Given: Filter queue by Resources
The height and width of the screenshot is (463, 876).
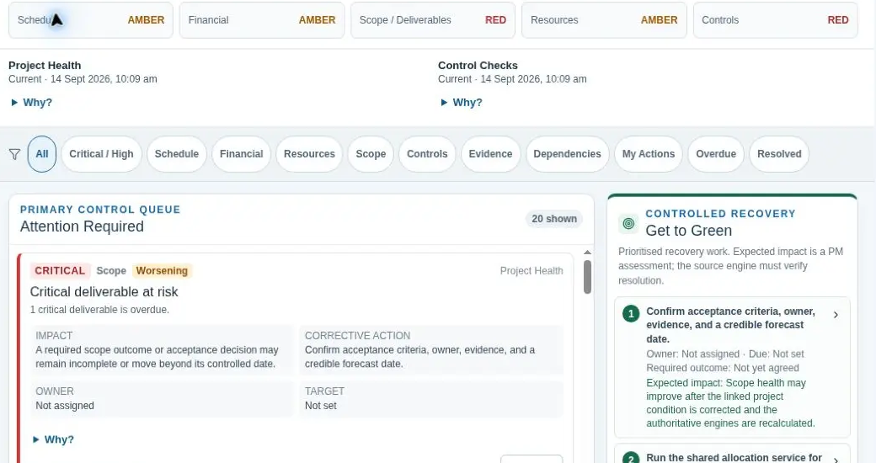Looking at the screenshot, I should (x=309, y=154).
